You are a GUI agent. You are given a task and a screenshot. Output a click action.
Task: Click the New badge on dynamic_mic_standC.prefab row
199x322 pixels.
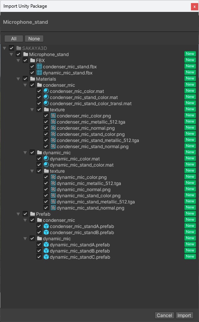point(190,256)
